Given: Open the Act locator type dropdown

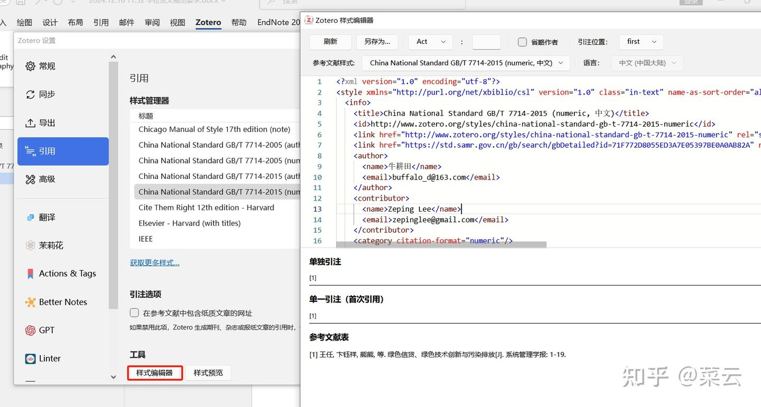Looking at the screenshot, I should point(430,42).
